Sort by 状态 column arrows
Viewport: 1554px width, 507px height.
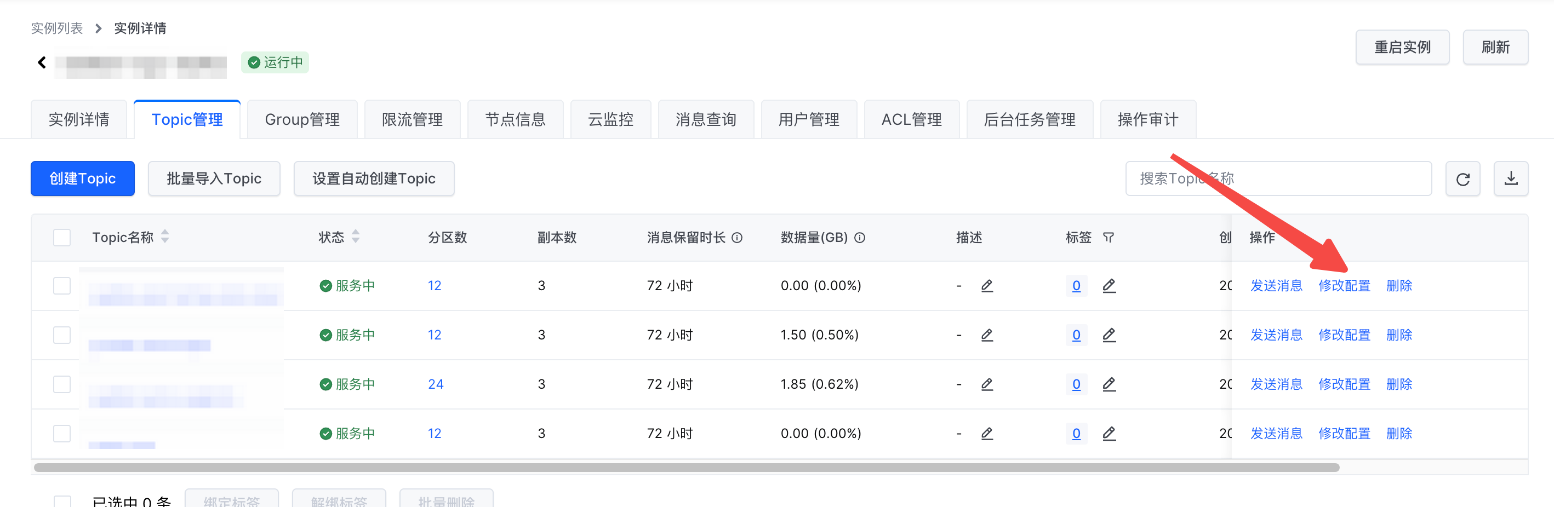pos(355,237)
